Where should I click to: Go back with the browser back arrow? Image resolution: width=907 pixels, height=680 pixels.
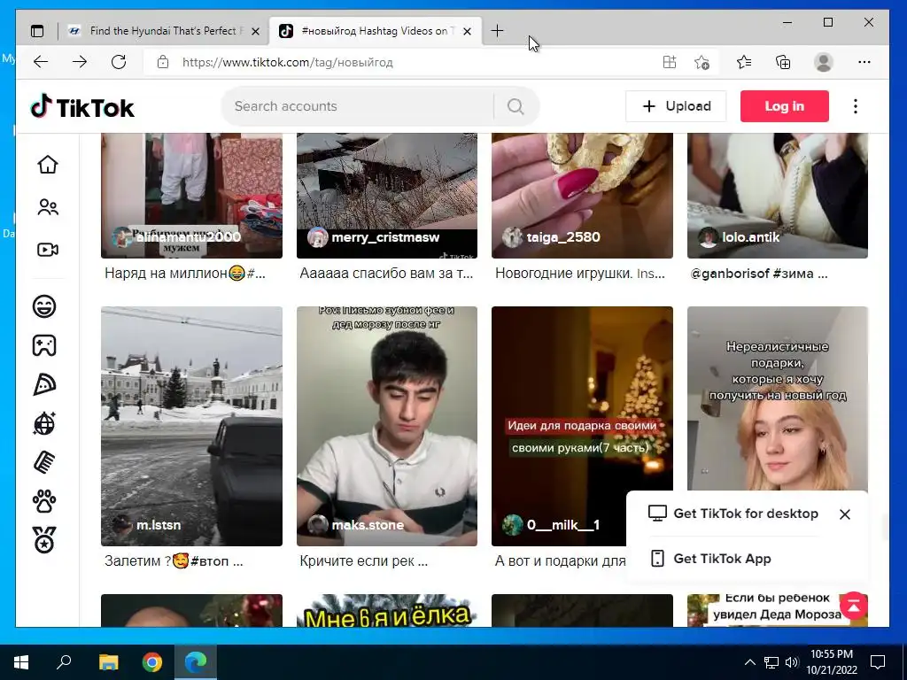(41, 62)
